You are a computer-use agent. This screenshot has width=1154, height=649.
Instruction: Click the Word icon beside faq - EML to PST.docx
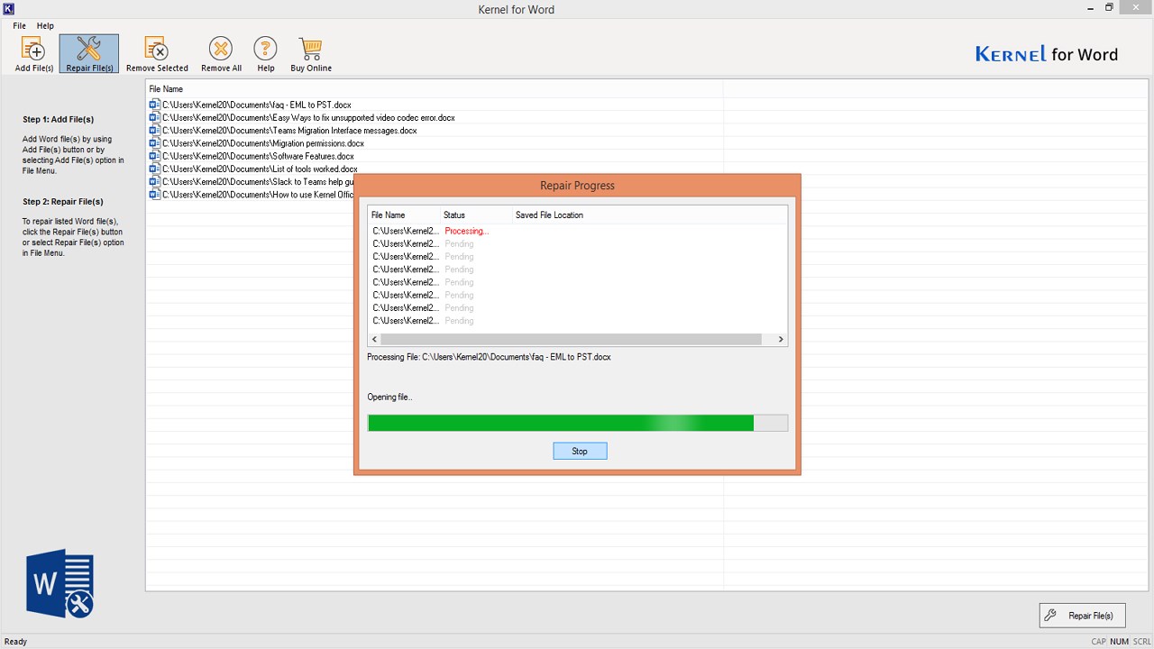pyautogui.click(x=154, y=105)
